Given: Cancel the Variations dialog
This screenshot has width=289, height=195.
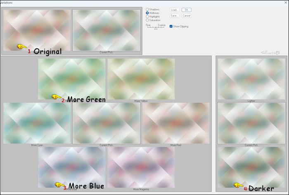Looking at the screenshot, I should click(x=186, y=16).
